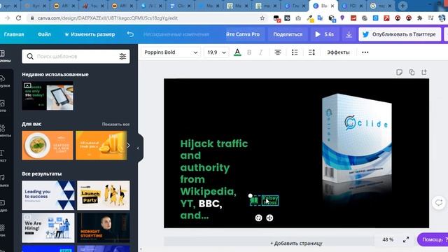
Task: Duplicate the page icon above canvas
Action: coord(412,72)
